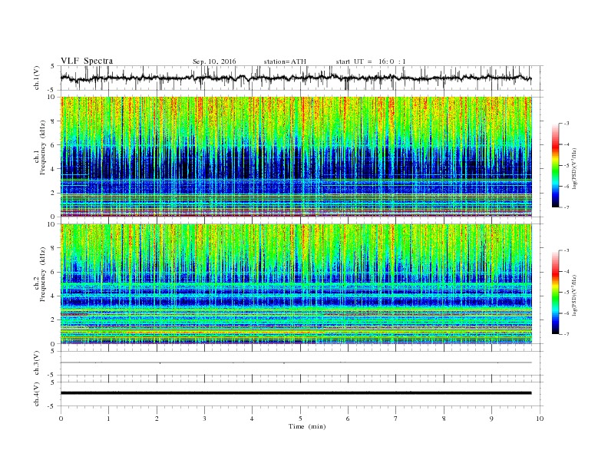Click the "station=ATH" header label
608x470 pixels.
click(x=285, y=61)
